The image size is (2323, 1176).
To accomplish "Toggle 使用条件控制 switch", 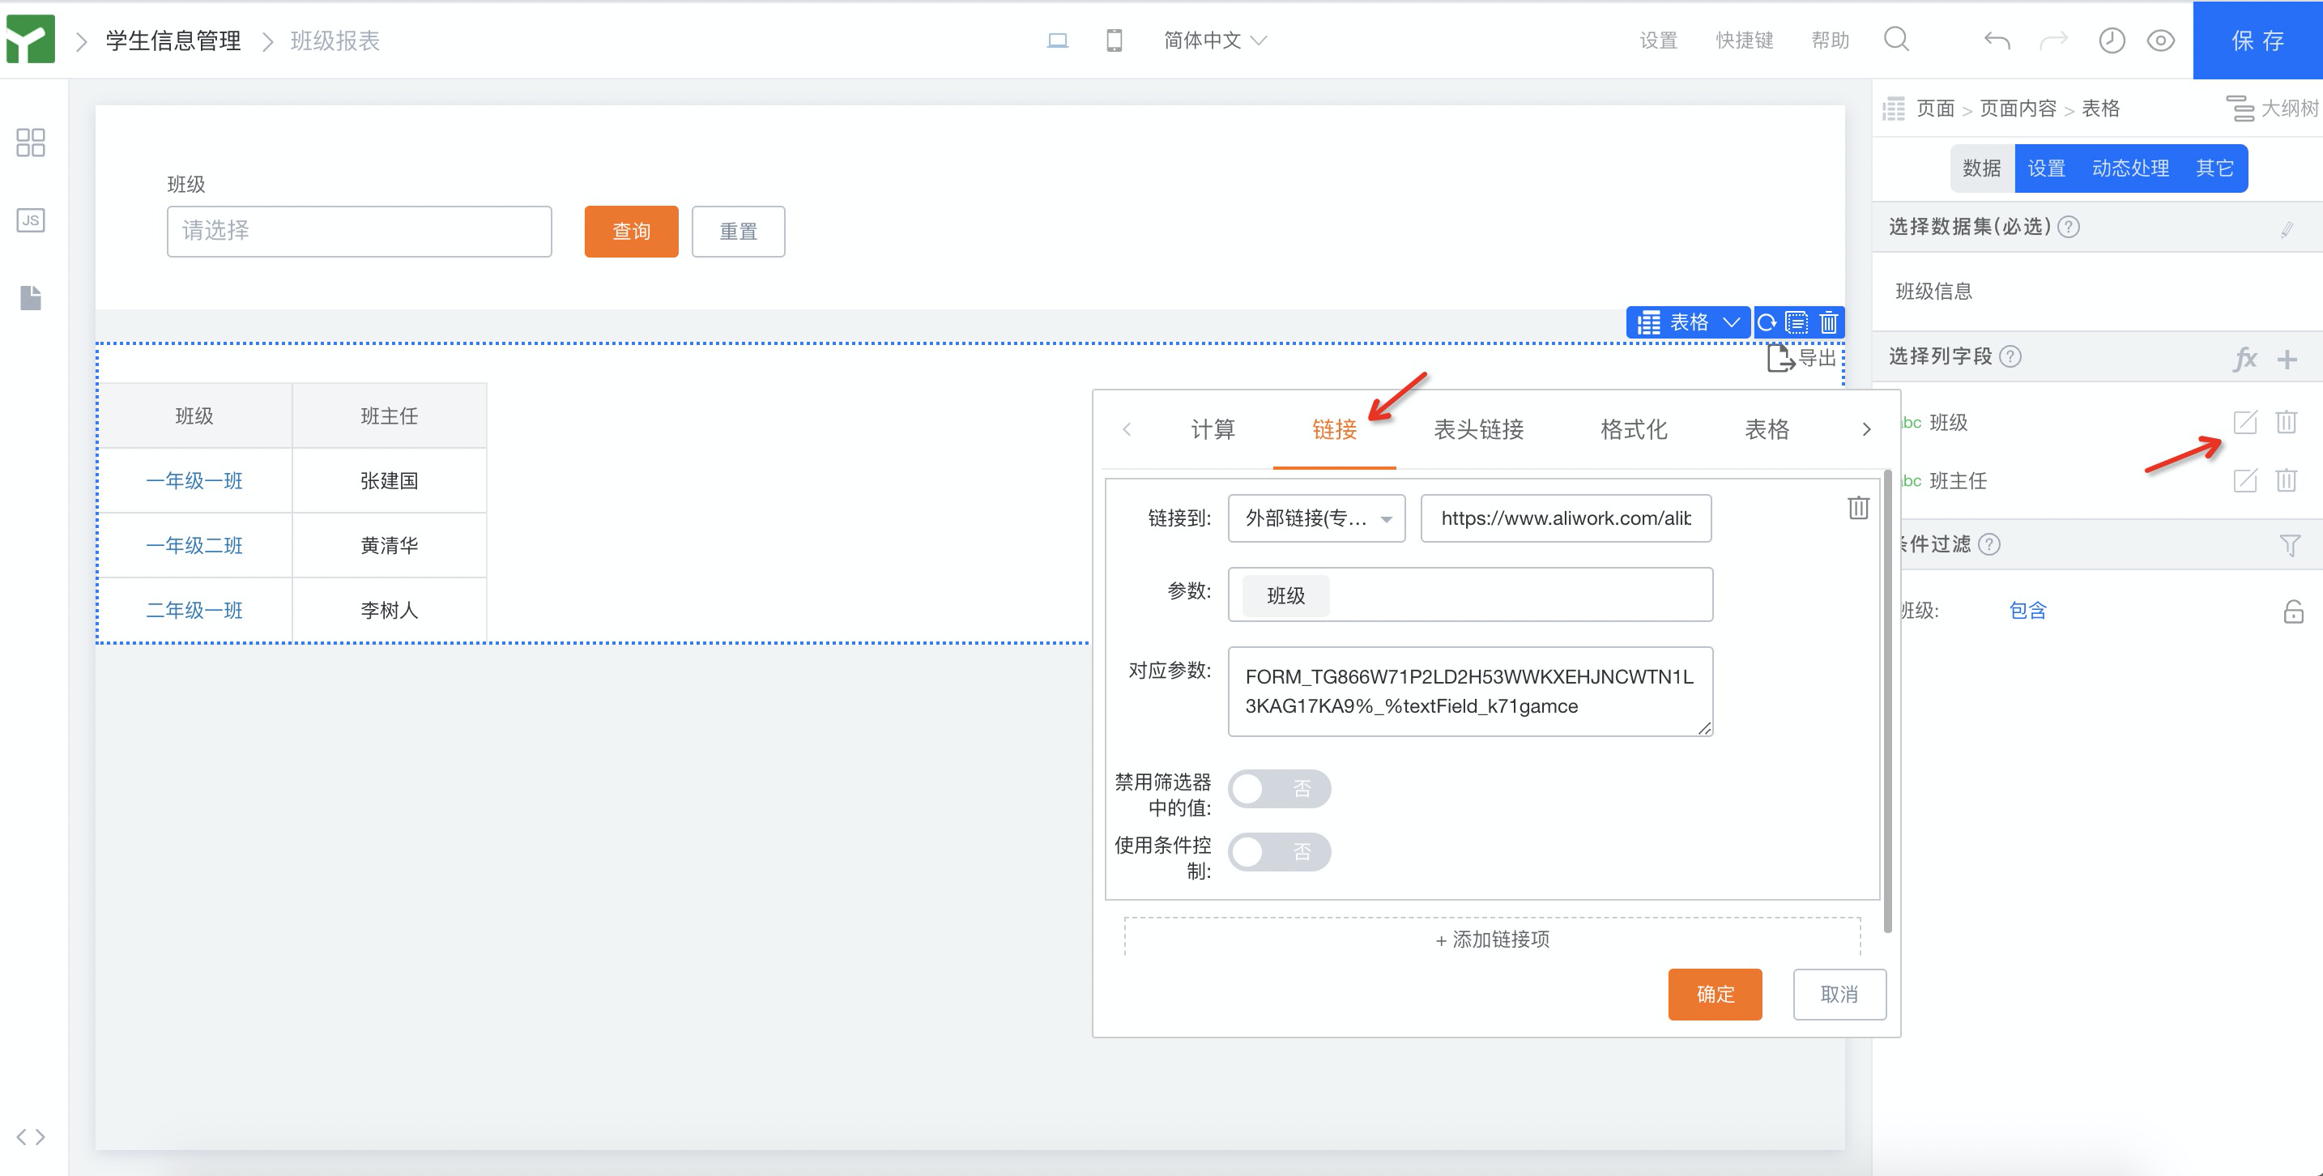I will click(1278, 851).
